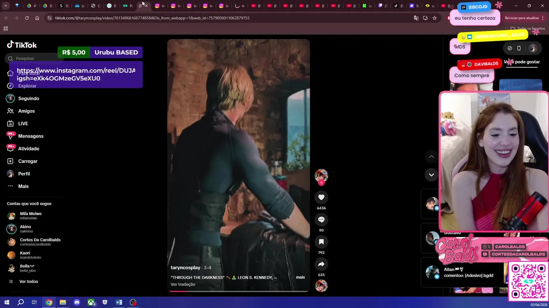Seek using the video progress bar

(238, 291)
